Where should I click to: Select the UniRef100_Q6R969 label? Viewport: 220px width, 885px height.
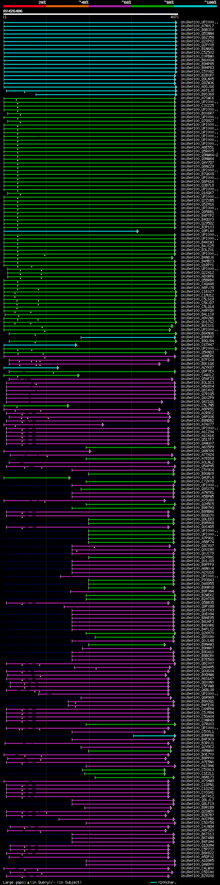(x=197, y=697)
